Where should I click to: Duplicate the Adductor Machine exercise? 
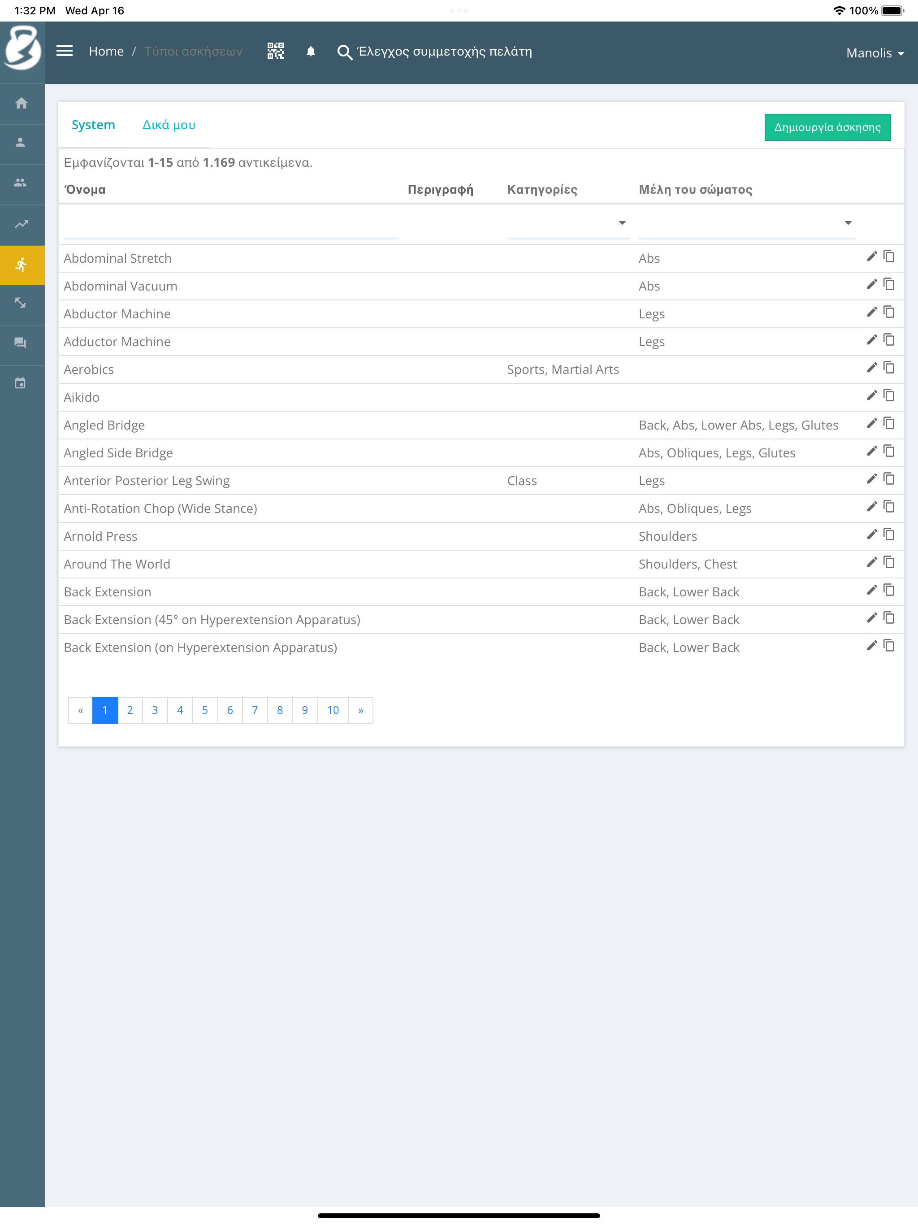click(889, 340)
